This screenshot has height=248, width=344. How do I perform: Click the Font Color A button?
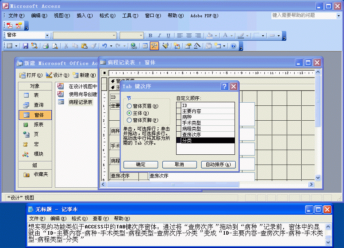(225, 36)
